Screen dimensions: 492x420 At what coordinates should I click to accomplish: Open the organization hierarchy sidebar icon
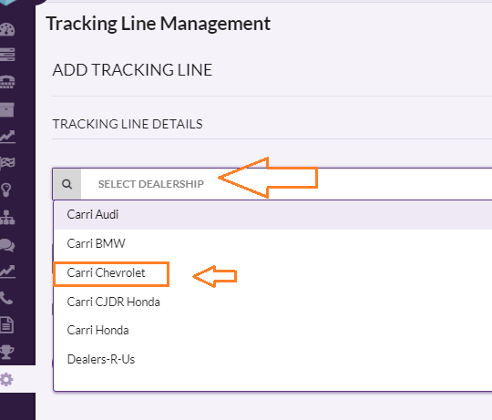[x=7, y=217]
